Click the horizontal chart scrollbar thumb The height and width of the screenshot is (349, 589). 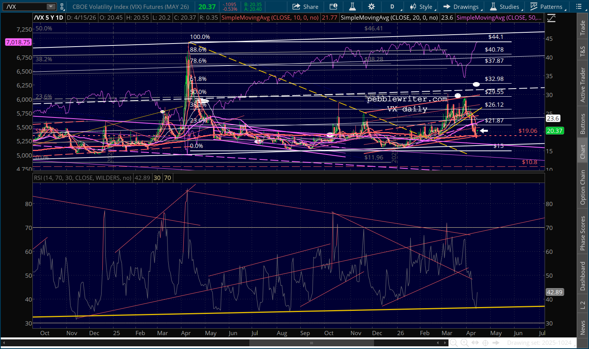tap(311, 342)
